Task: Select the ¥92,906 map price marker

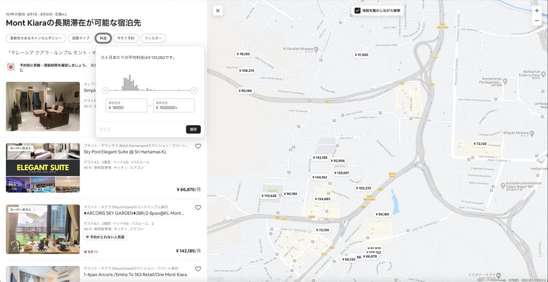Action: [x=338, y=161]
